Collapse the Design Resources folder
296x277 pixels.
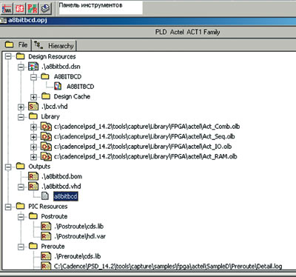point(8,56)
